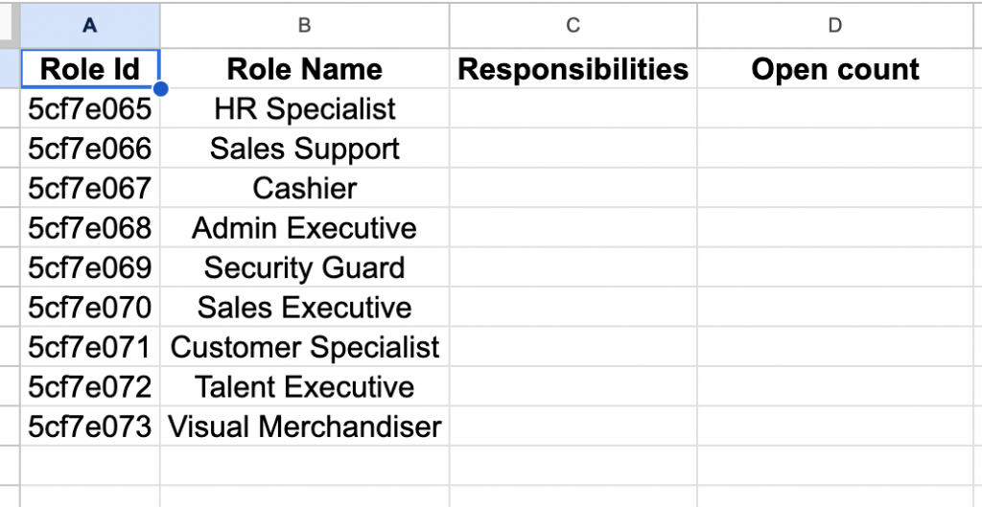Select the Responsibilities header cell

[573, 69]
